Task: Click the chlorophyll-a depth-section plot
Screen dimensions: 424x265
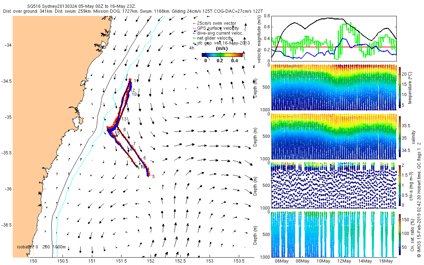Action: click(x=333, y=185)
